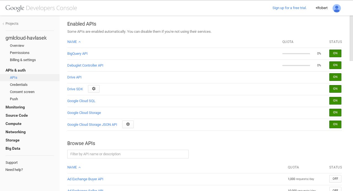The width and height of the screenshot is (353, 191).
Task: Click the user profile avatar icon
Action: [336, 8]
